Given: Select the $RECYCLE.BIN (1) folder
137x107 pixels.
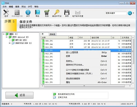Looking at the screenshot, I should 24,43.
